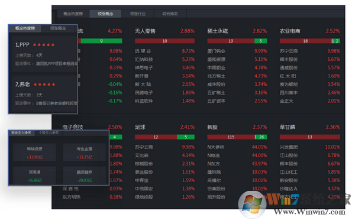The width and height of the screenshot is (355, 220).
Task: Click the red segment showing 12 under 足球
Action: tap(156, 137)
